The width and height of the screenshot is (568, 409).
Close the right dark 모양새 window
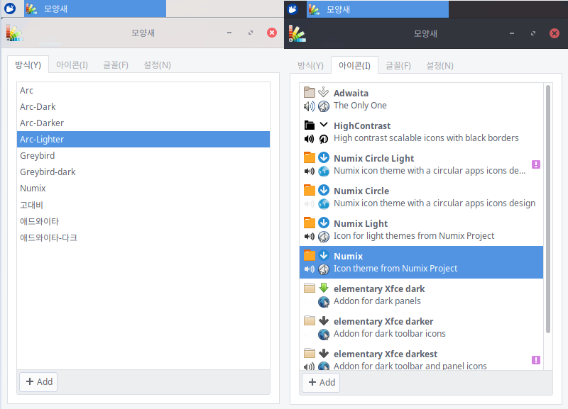[x=555, y=33]
